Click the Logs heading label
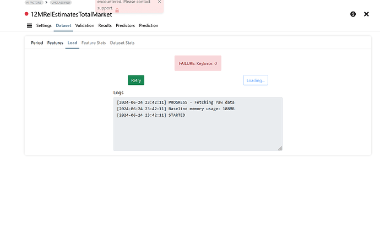 click(x=118, y=93)
